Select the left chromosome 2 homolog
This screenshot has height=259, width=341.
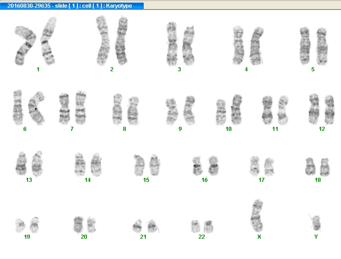(103, 41)
